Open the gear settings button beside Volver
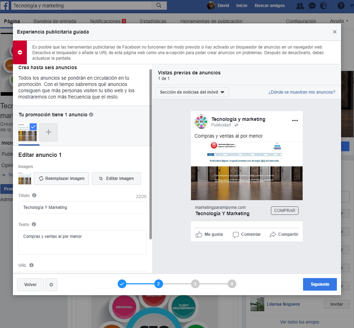Screen dimensions: 354x328 tap(51, 285)
